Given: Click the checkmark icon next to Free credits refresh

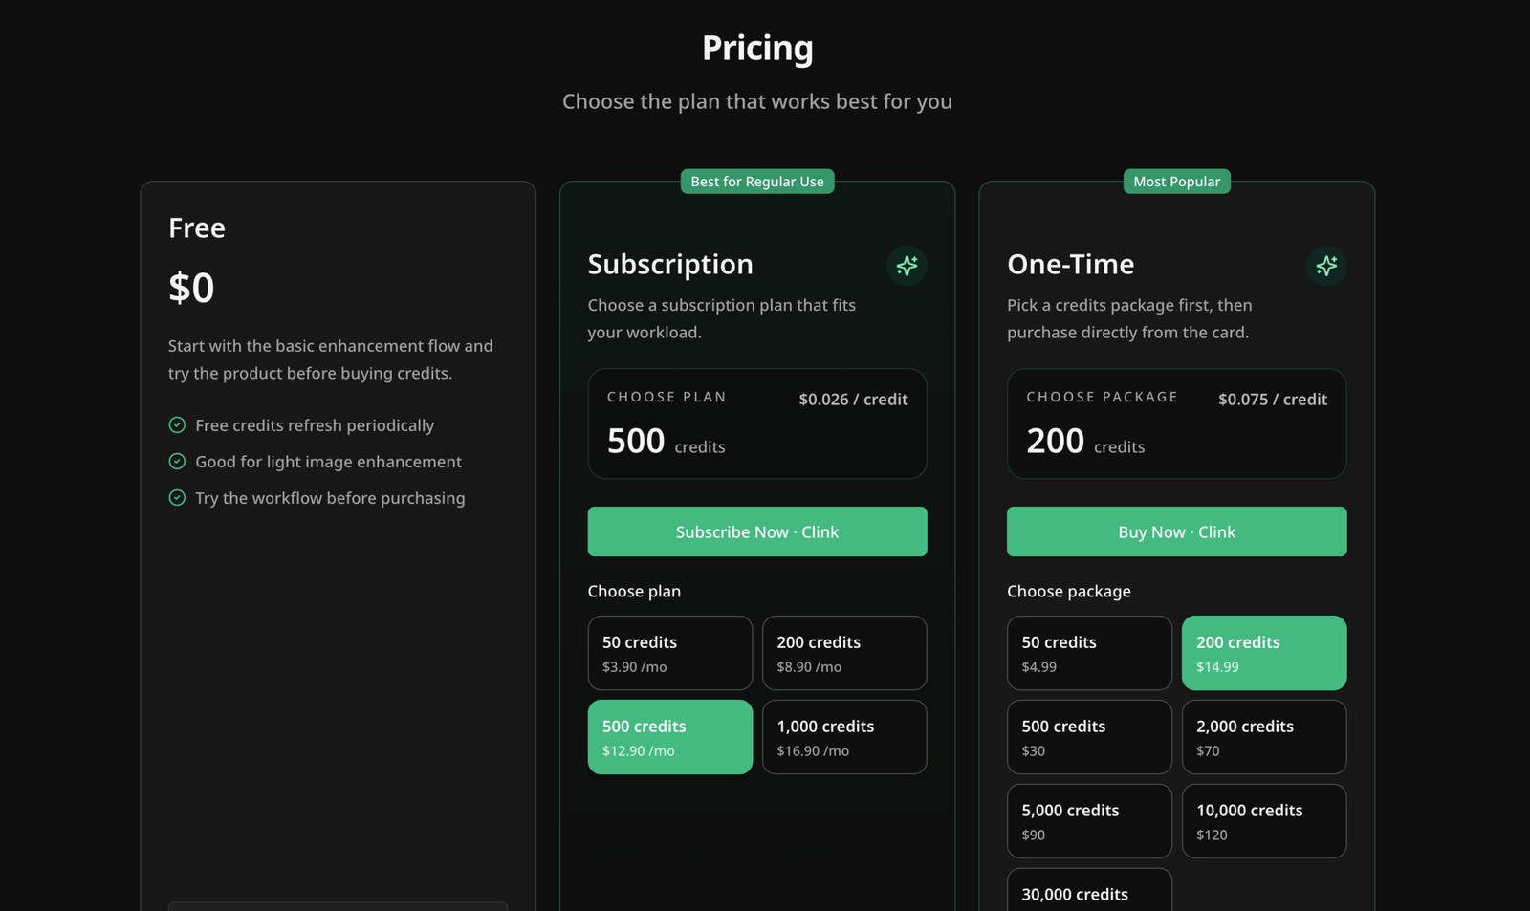Looking at the screenshot, I should tap(177, 425).
